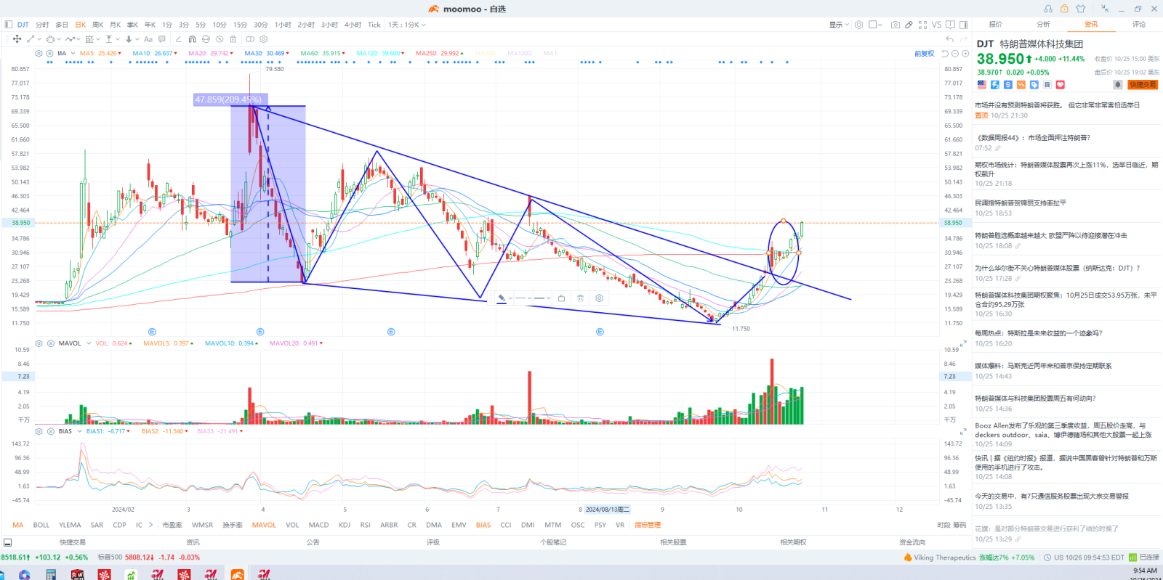Show more main indicators chevron after IC
Image resolution: width=1163 pixels, height=580 pixels.
150,525
